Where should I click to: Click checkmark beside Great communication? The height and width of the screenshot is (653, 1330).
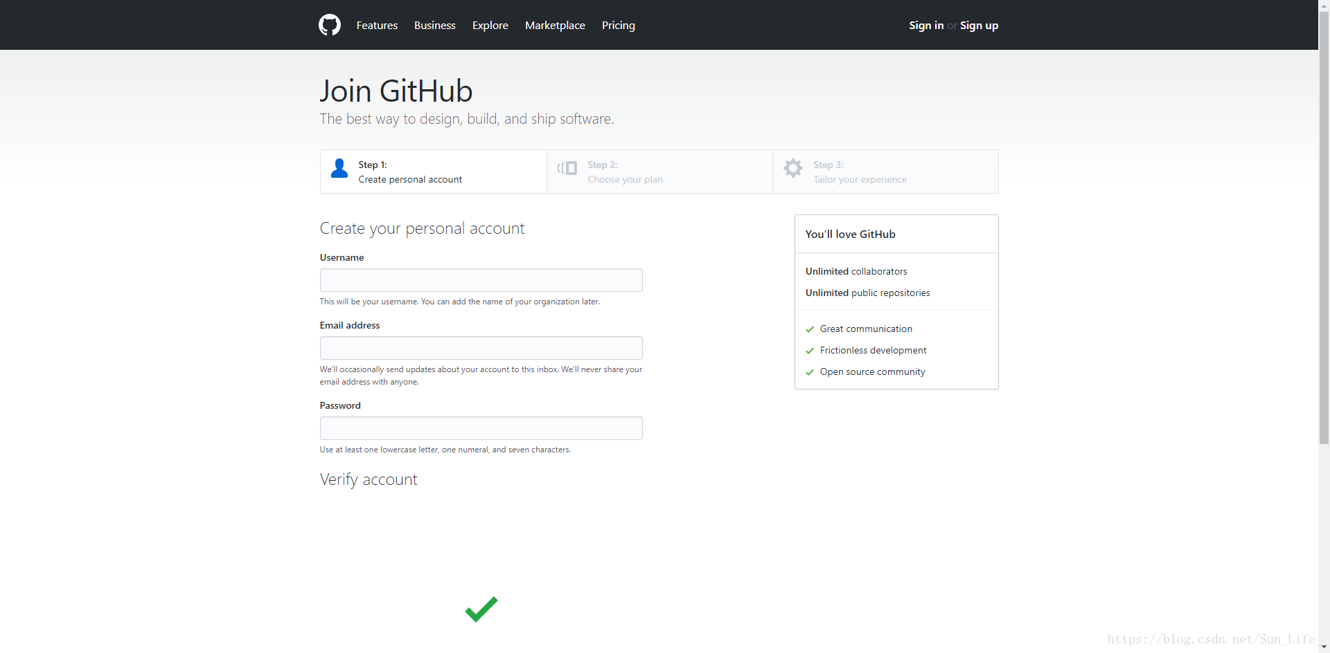(x=810, y=329)
